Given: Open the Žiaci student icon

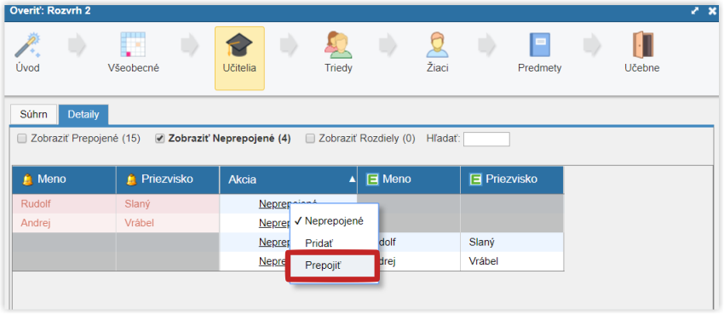Looking at the screenshot, I should (x=437, y=45).
